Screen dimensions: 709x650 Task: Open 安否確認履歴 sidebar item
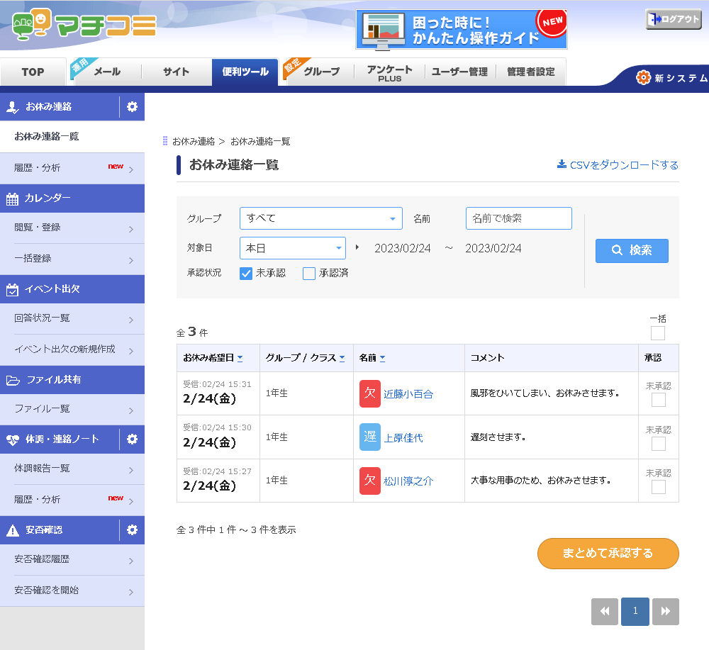[72, 559]
